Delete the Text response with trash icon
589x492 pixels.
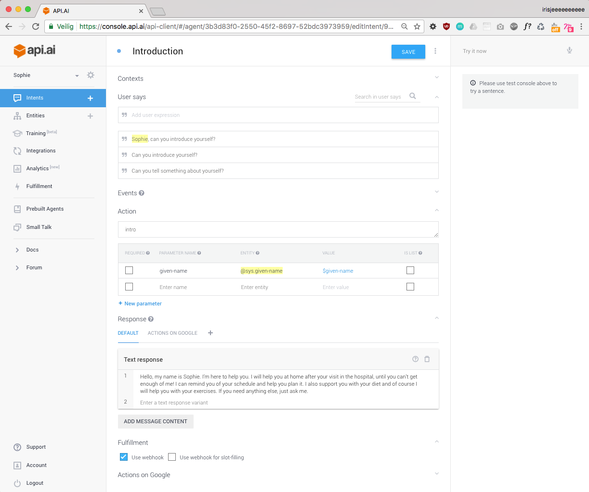tap(427, 359)
